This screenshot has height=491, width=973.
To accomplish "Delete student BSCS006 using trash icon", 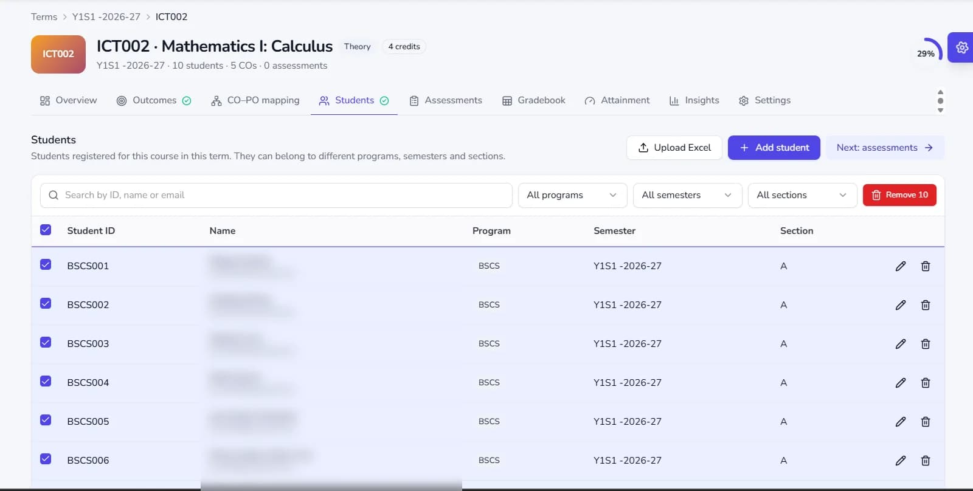I will coord(926,461).
